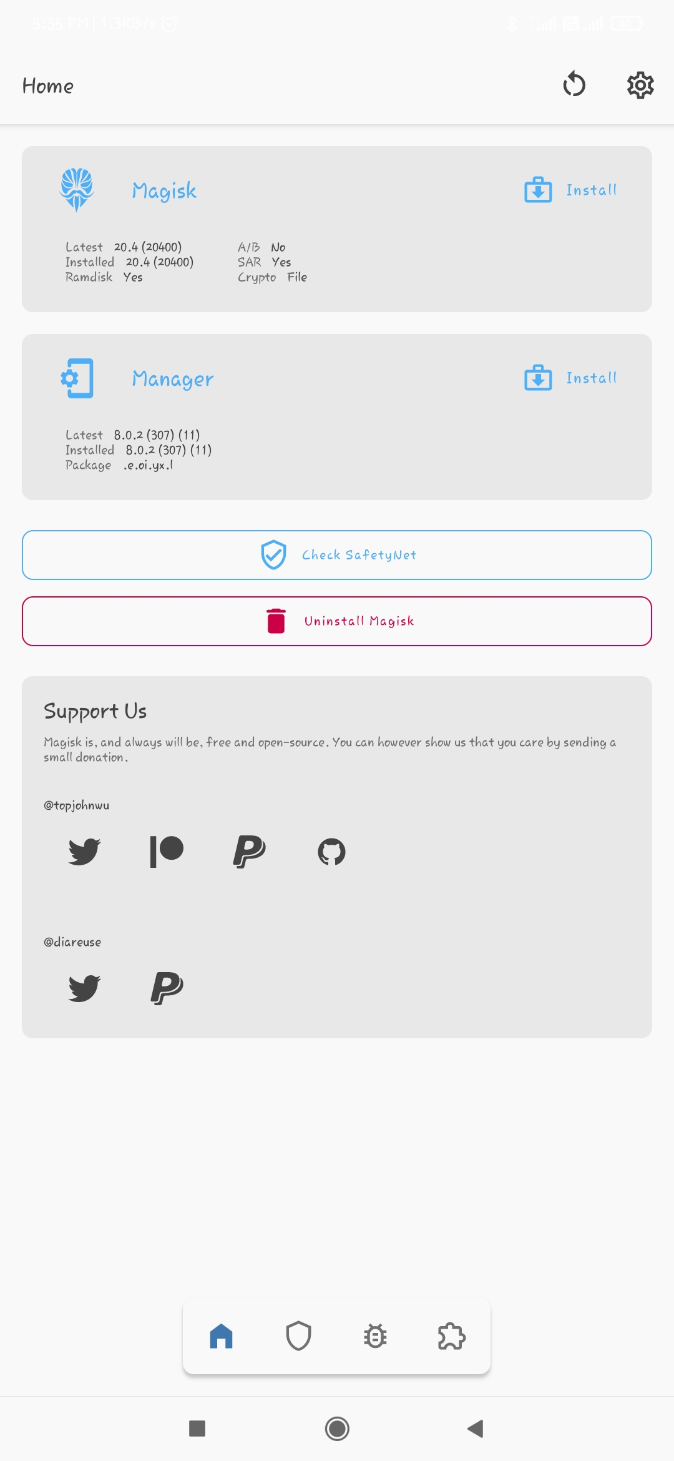
Task: Tap the Android back navigation button
Action: (x=476, y=1429)
